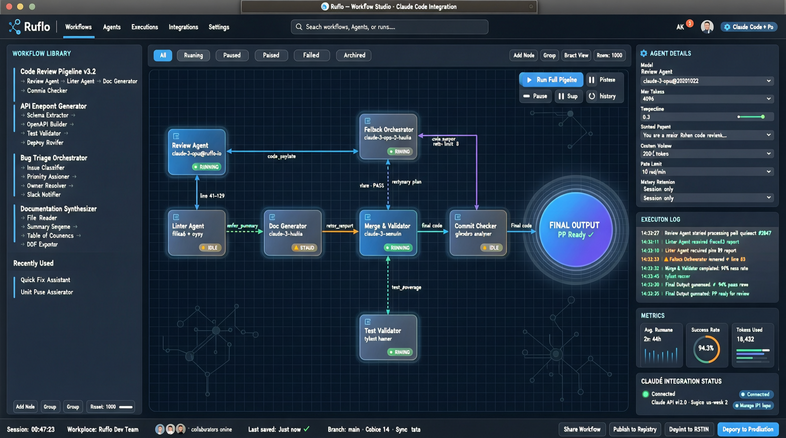The width and height of the screenshot is (786, 438).
Task: Click Publish to Registry button
Action: [635, 430]
